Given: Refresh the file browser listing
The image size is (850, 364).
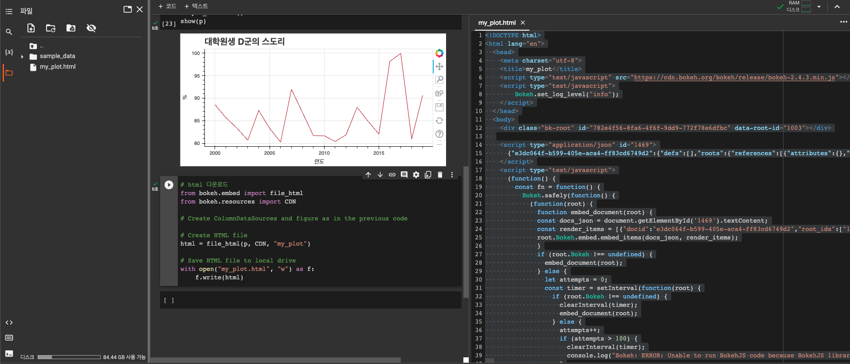Looking at the screenshot, I should [x=51, y=28].
